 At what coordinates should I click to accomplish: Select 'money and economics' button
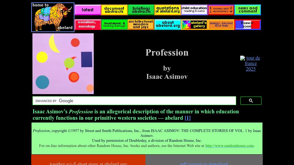pos(221,10)
